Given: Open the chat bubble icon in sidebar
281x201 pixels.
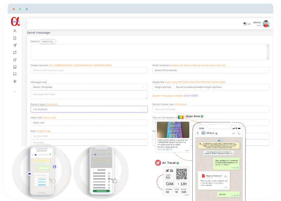Looking at the screenshot, I should pos(15,74).
